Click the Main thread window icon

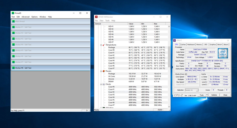coord(13,21)
